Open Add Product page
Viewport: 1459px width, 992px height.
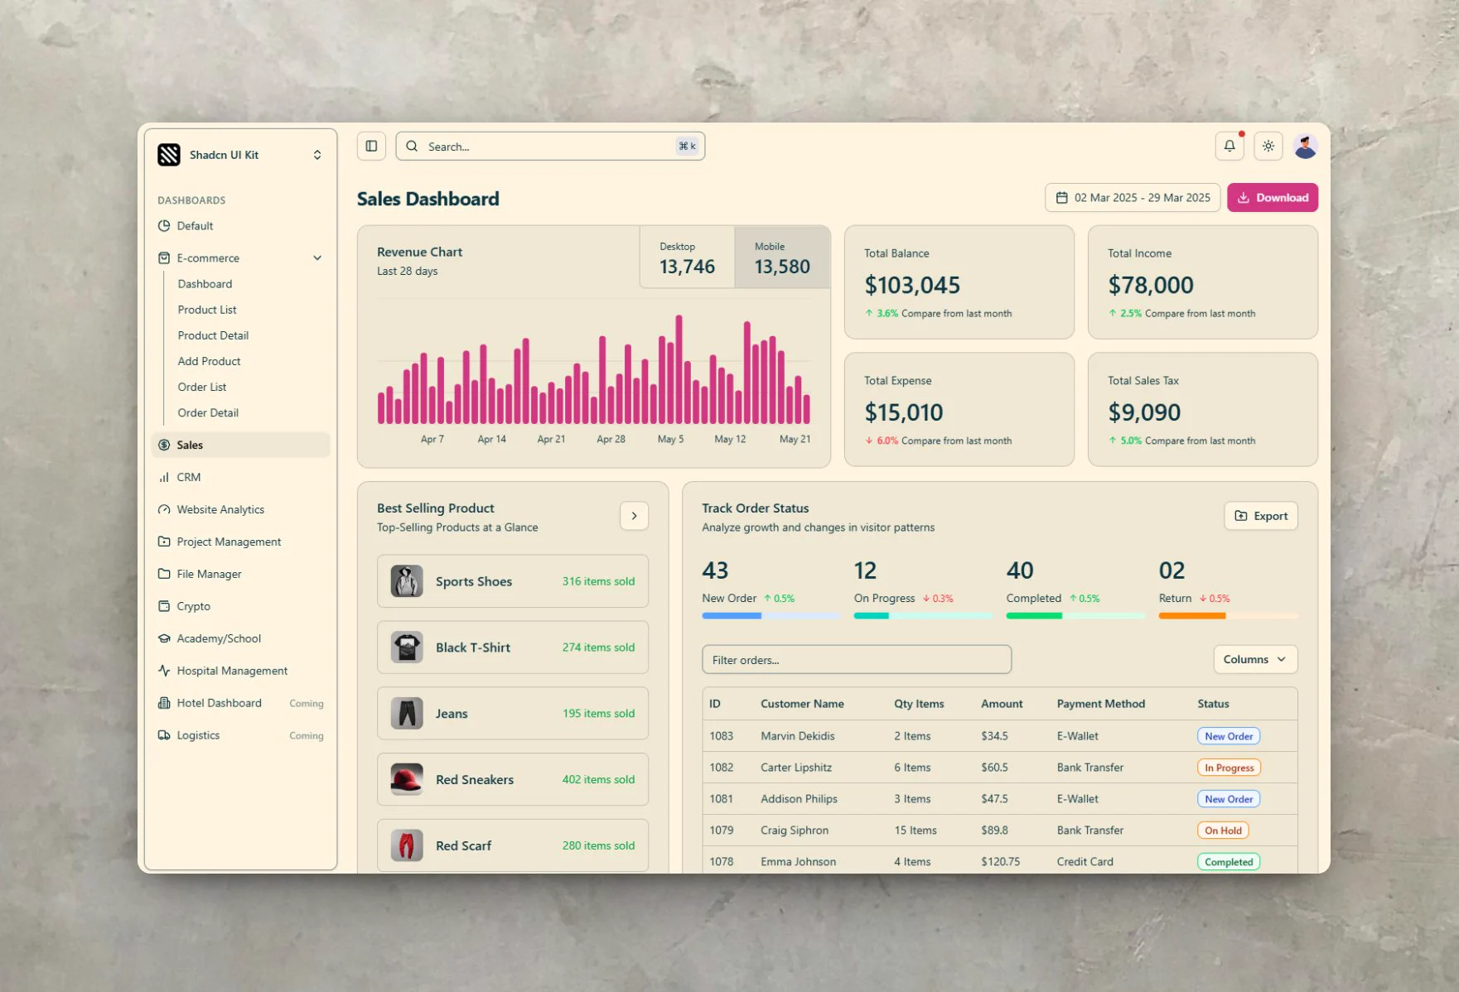click(x=209, y=361)
